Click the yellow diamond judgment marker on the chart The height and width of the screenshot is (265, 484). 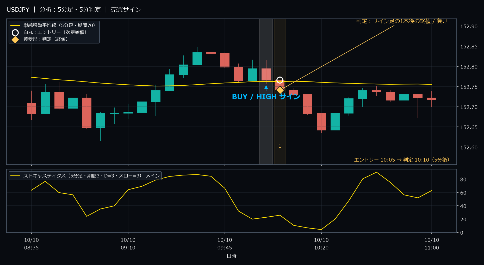point(280,90)
